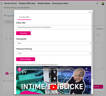Go to the community home icon

coord(1,3)
